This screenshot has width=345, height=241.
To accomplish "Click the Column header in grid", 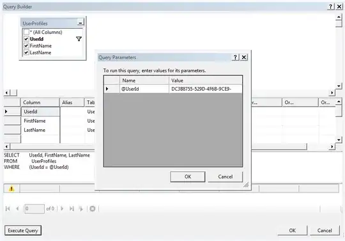I will pyautogui.click(x=40, y=102).
